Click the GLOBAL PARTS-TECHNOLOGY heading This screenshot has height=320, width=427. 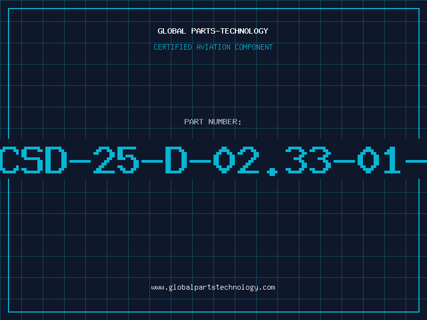coord(213,31)
